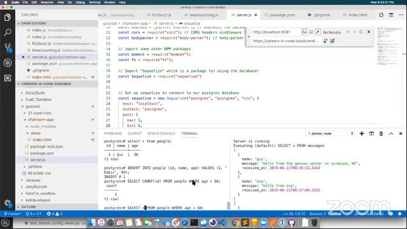Expand the ElizaBeth folder
Image resolution: width=407 pixels, height=229 pixels.
pos(35,93)
